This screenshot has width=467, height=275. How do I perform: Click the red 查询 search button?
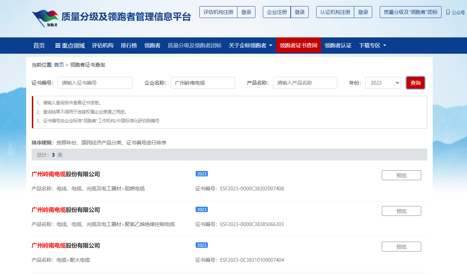415,83
